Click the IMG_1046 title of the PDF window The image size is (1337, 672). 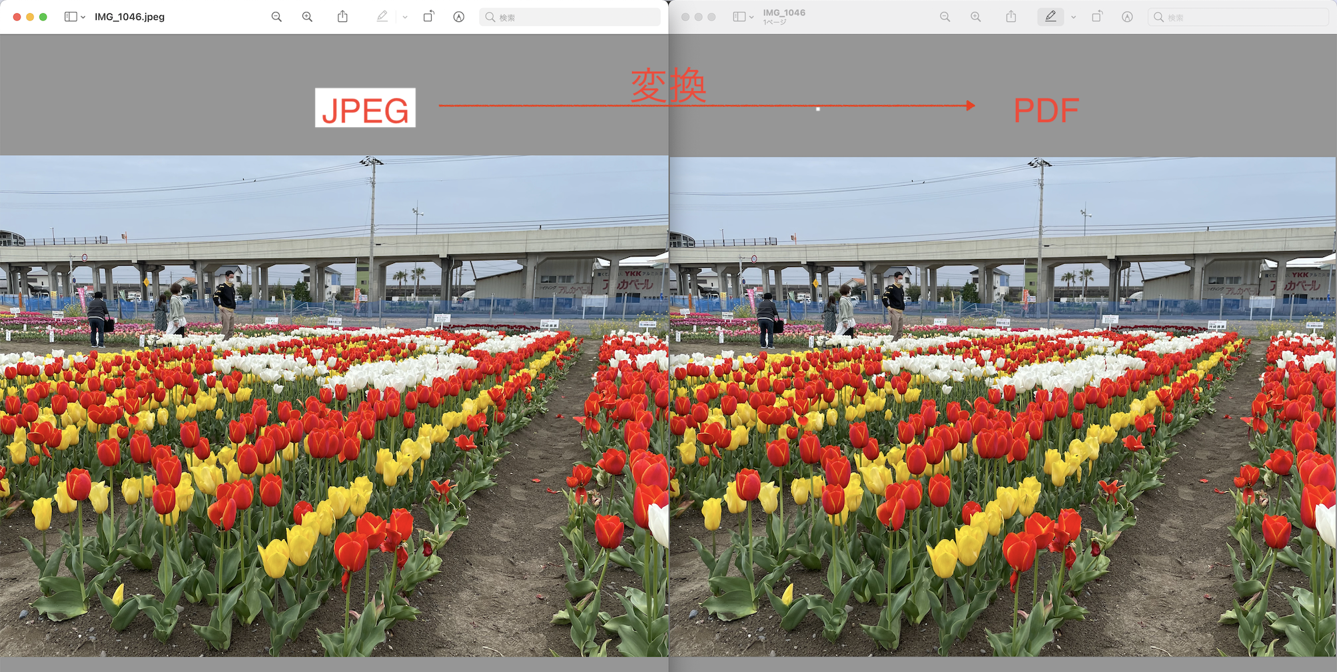coord(784,13)
